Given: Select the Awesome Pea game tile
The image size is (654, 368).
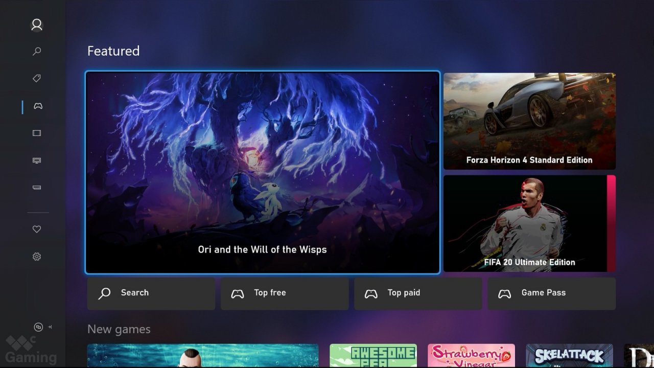Looking at the screenshot, I should pos(373,356).
